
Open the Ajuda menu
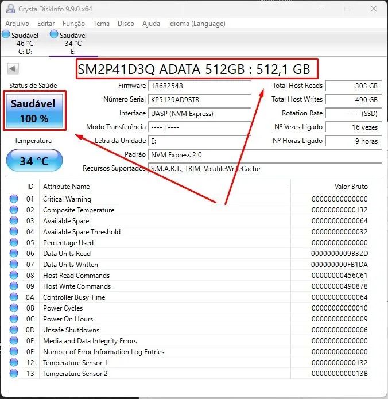pyautogui.click(x=151, y=24)
